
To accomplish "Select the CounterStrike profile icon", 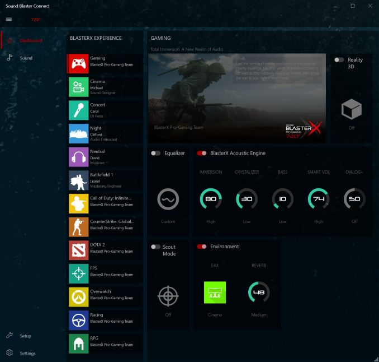I will 79,227.
